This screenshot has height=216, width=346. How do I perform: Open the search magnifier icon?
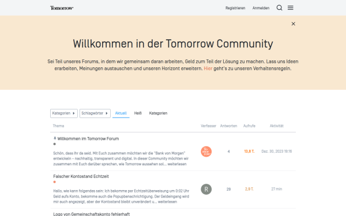(x=279, y=8)
